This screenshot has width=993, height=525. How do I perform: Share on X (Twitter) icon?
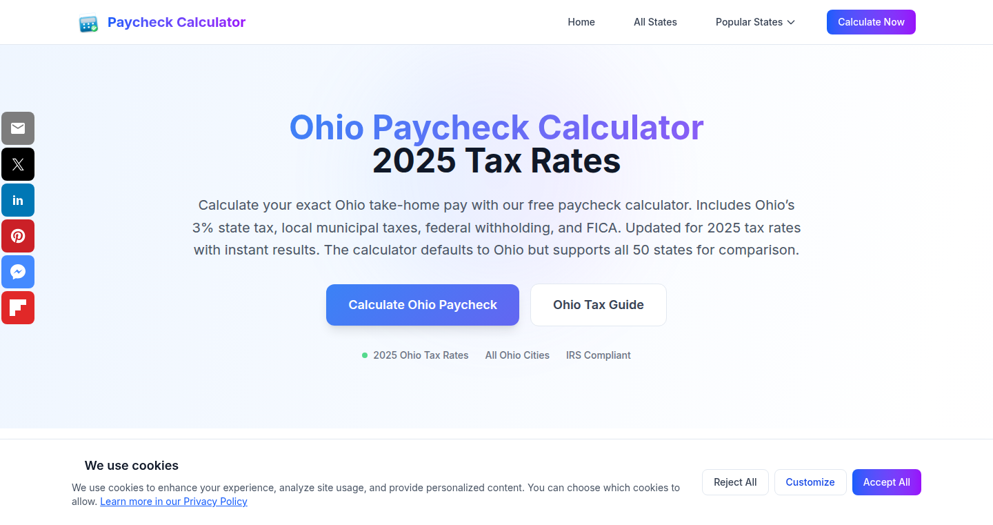click(18, 164)
